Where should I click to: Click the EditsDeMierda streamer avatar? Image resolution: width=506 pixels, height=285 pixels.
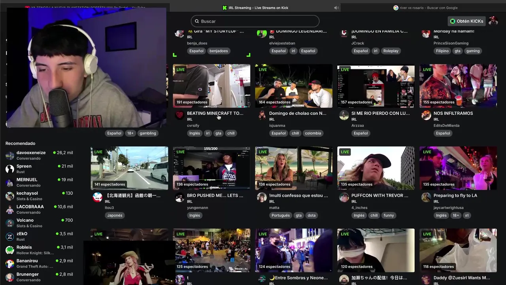click(x=426, y=115)
